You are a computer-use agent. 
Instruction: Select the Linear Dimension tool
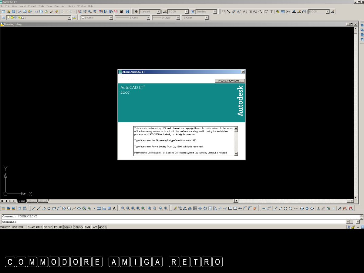224,12
